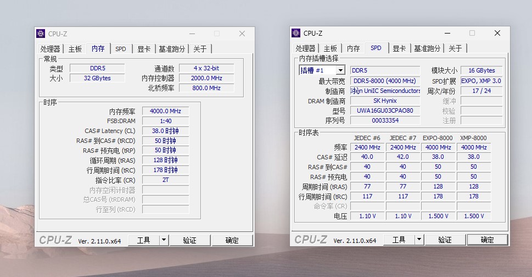Click the 1:40 FSB:DRAM value
Screen dimensions: 532x277
(x=166, y=121)
